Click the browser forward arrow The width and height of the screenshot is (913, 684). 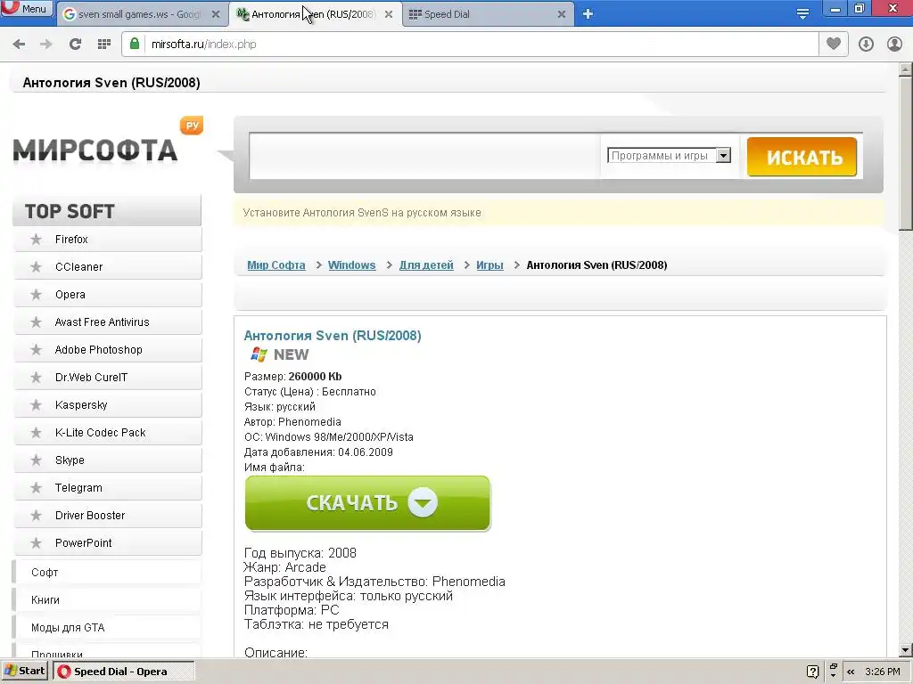pos(46,45)
